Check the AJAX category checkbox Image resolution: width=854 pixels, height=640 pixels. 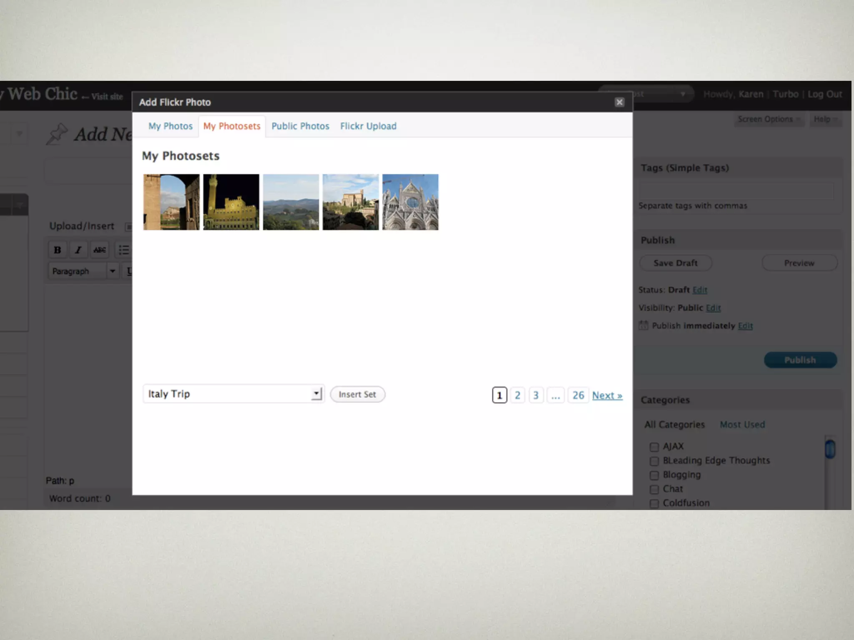tap(654, 447)
